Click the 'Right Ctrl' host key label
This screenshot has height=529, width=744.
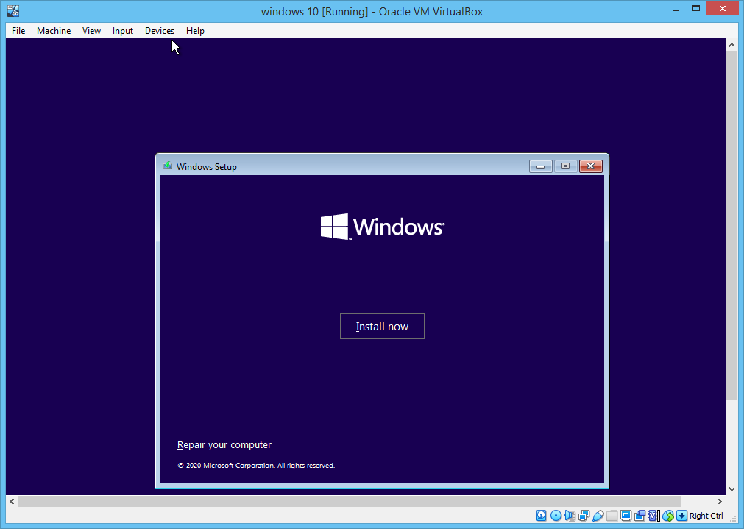[x=706, y=516]
